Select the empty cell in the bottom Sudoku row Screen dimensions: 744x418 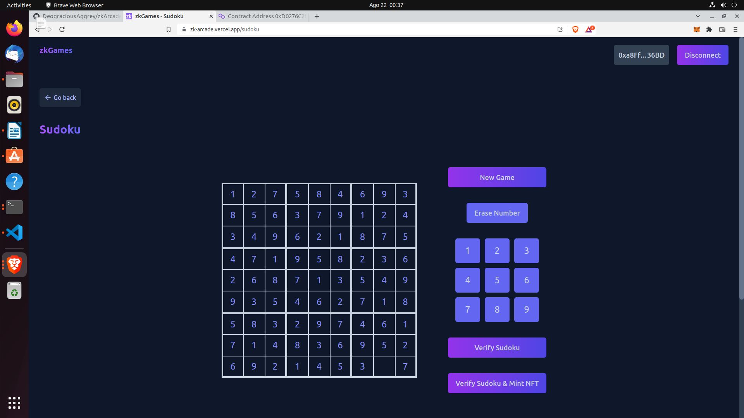click(x=384, y=366)
